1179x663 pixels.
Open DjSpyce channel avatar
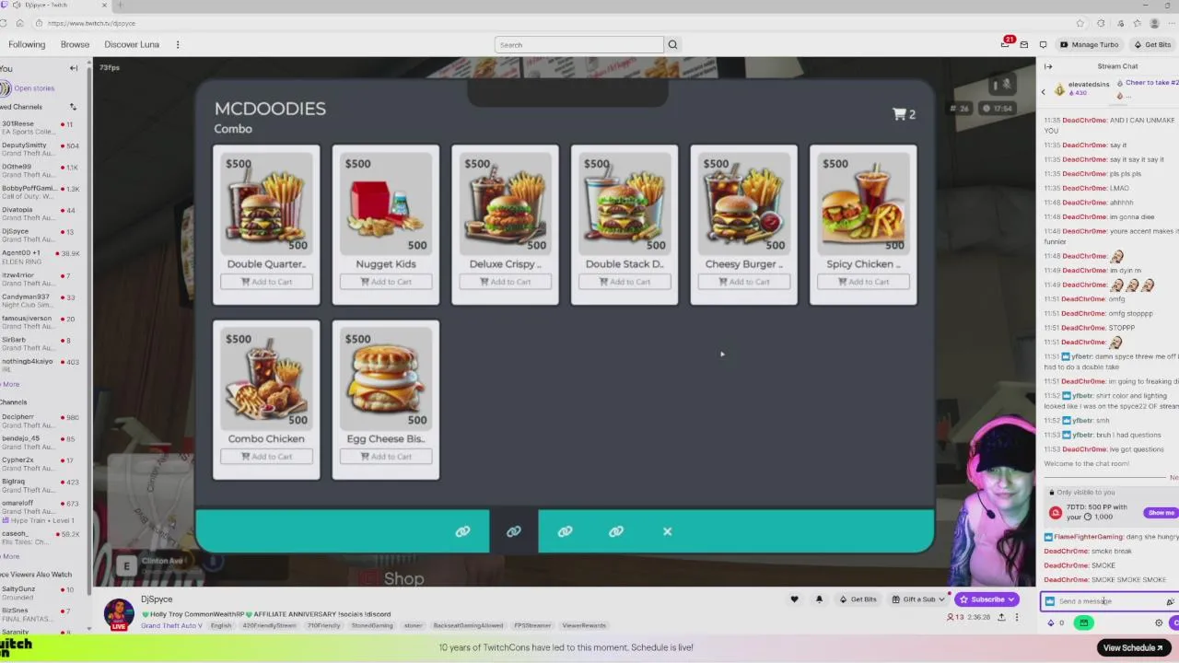coord(119,613)
